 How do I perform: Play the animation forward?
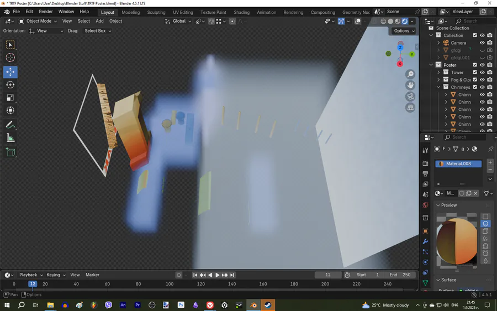(218, 275)
